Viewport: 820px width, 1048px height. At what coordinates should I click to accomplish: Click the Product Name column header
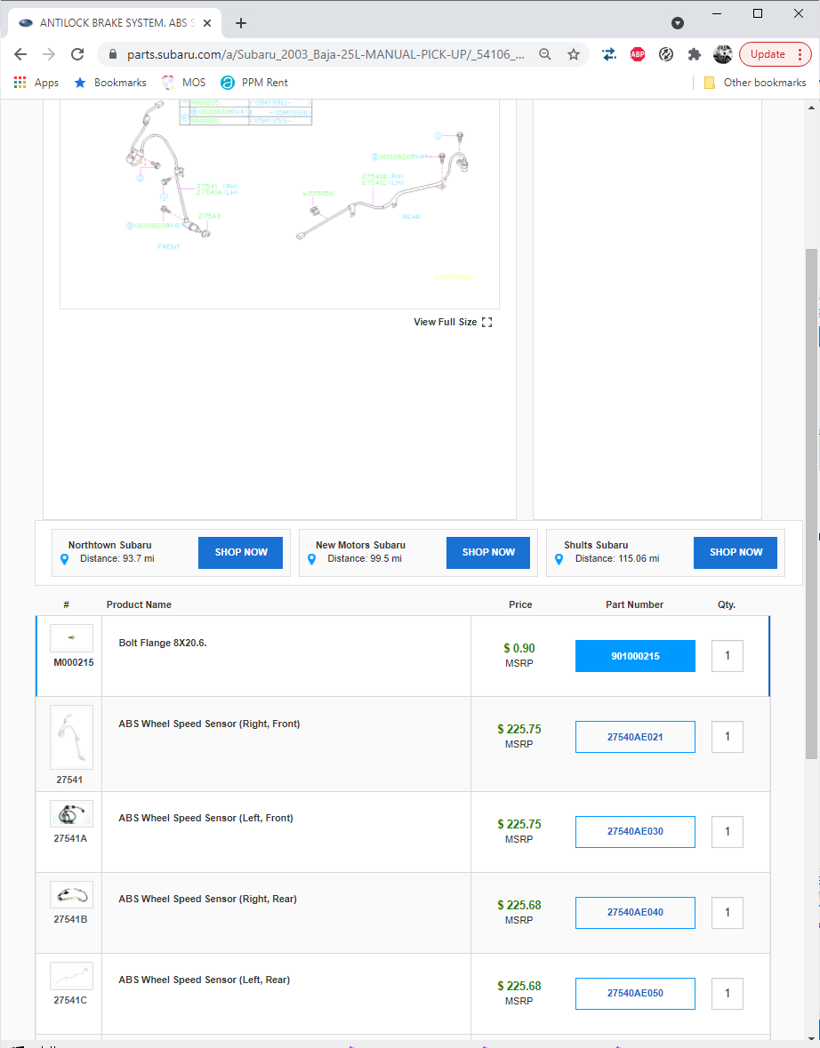(x=139, y=604)
